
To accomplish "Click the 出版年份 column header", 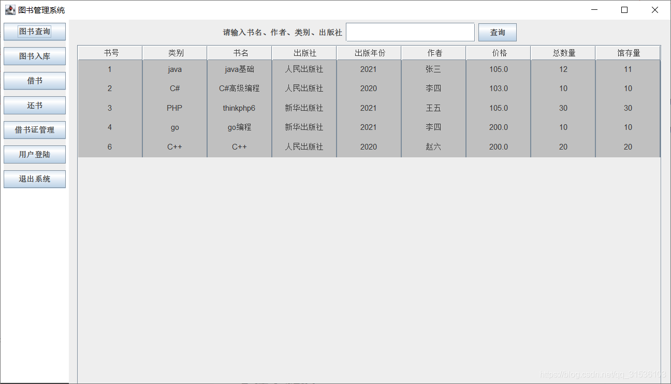I will point(369,52).
